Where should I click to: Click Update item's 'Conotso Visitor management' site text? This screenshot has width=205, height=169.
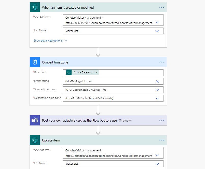tap(84, 150)
